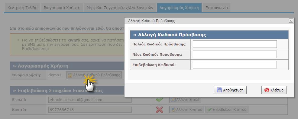Viewport: 298px width, 119px height.
Task: Click the Αποθήκευση save button
Action: click(x=230, y=90)
